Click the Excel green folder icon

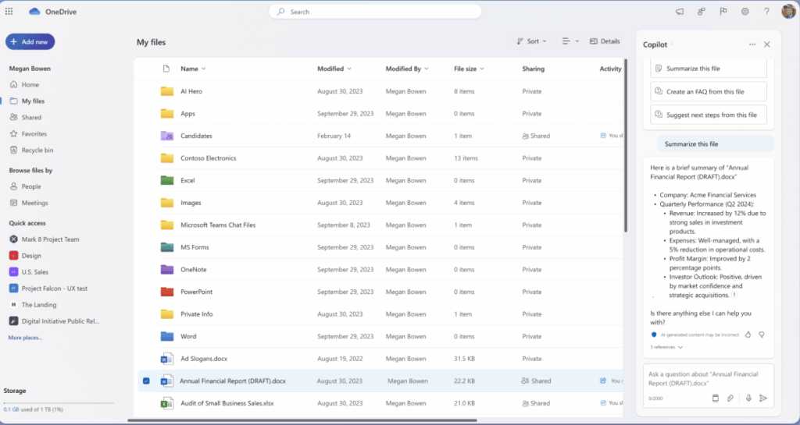coord(167,180)
